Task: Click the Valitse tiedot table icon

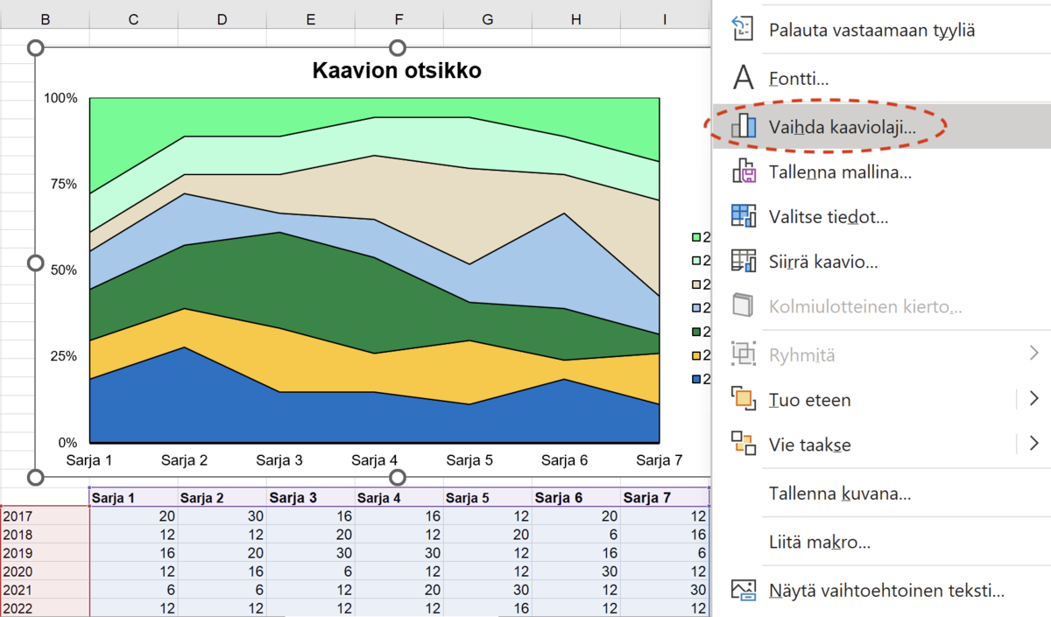Action: 744,216
